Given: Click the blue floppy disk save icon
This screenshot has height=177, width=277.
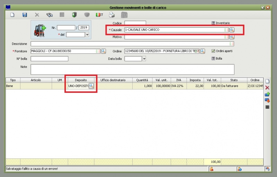Looking at the screenshot, I should click(25, 15).
